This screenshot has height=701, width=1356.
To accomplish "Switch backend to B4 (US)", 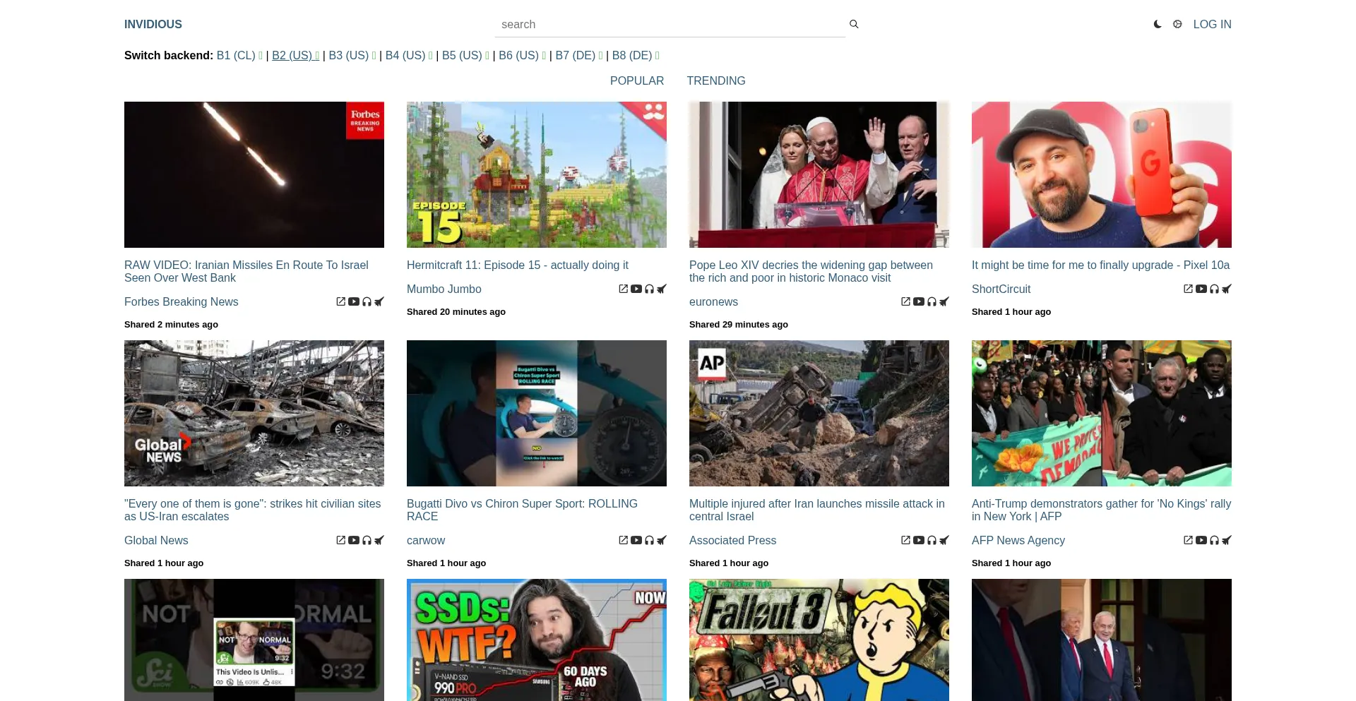I will [409, 55].
